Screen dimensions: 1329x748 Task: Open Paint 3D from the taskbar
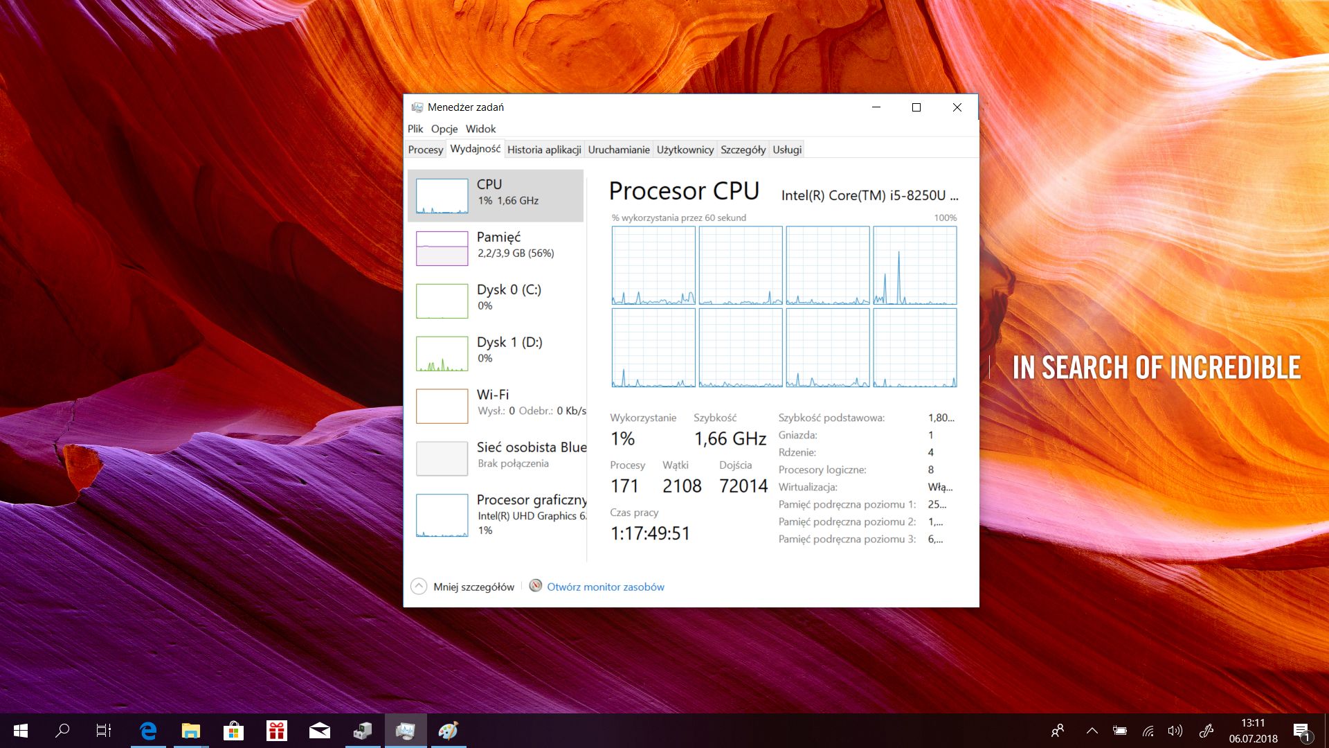pos(449,731)
